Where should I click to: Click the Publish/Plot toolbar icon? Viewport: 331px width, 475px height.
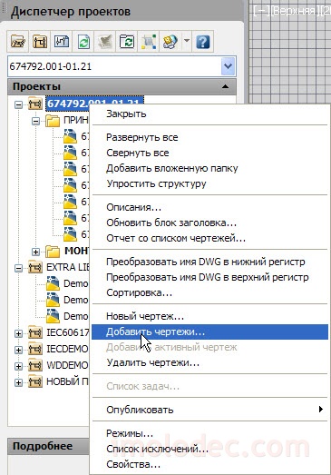click(x=170, y=42)
